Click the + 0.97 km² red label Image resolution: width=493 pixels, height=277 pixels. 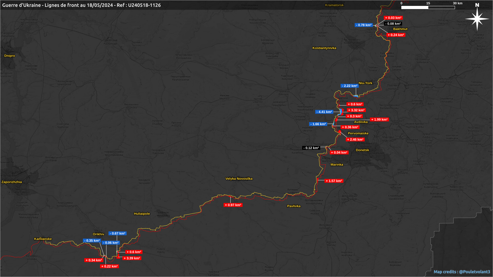(233, 205)
